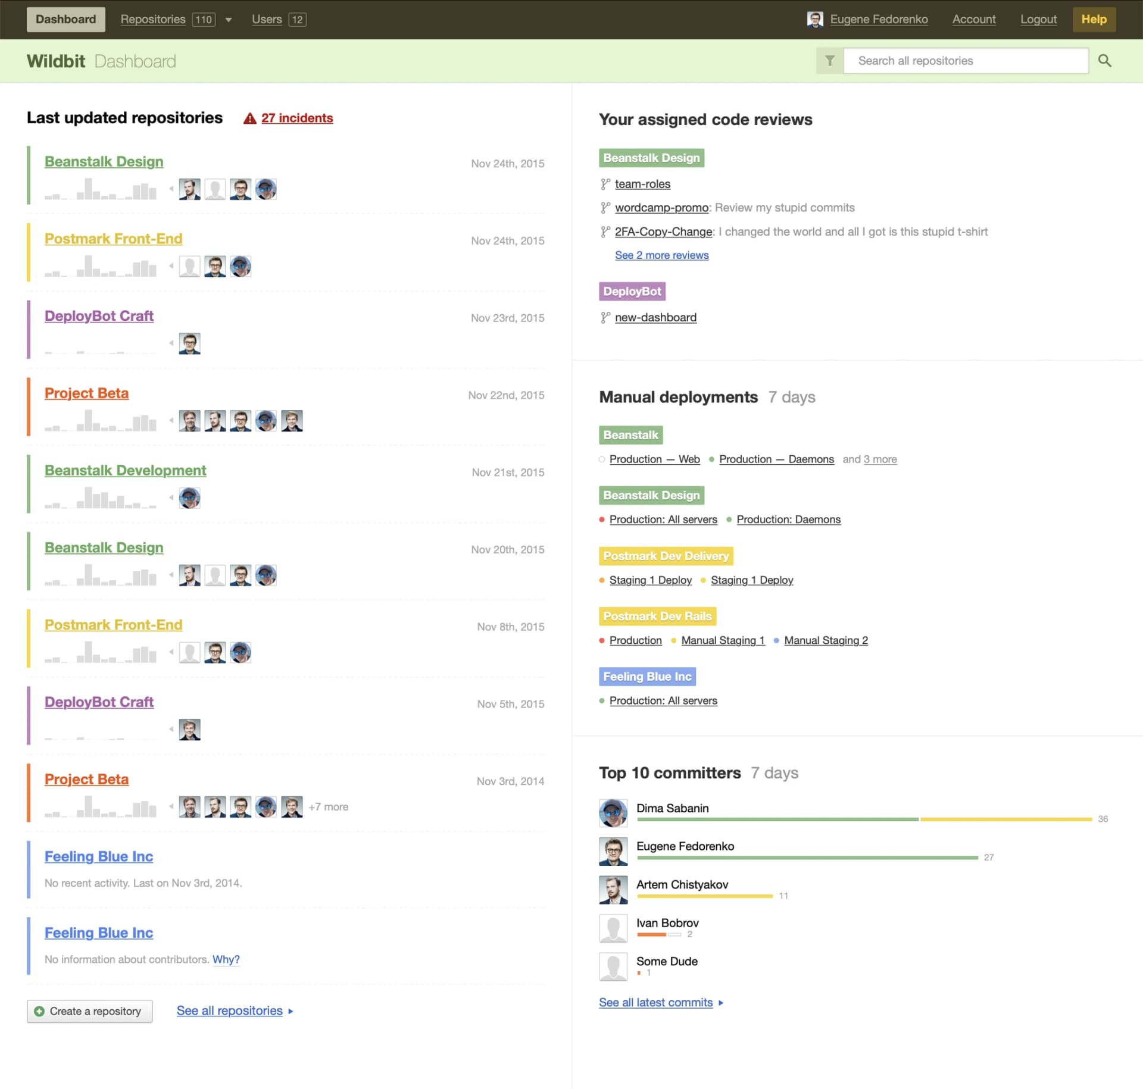Click Eugene Fedorenko's commit progress bar
1143x1089 pixels.
click(x=807, y=858)
